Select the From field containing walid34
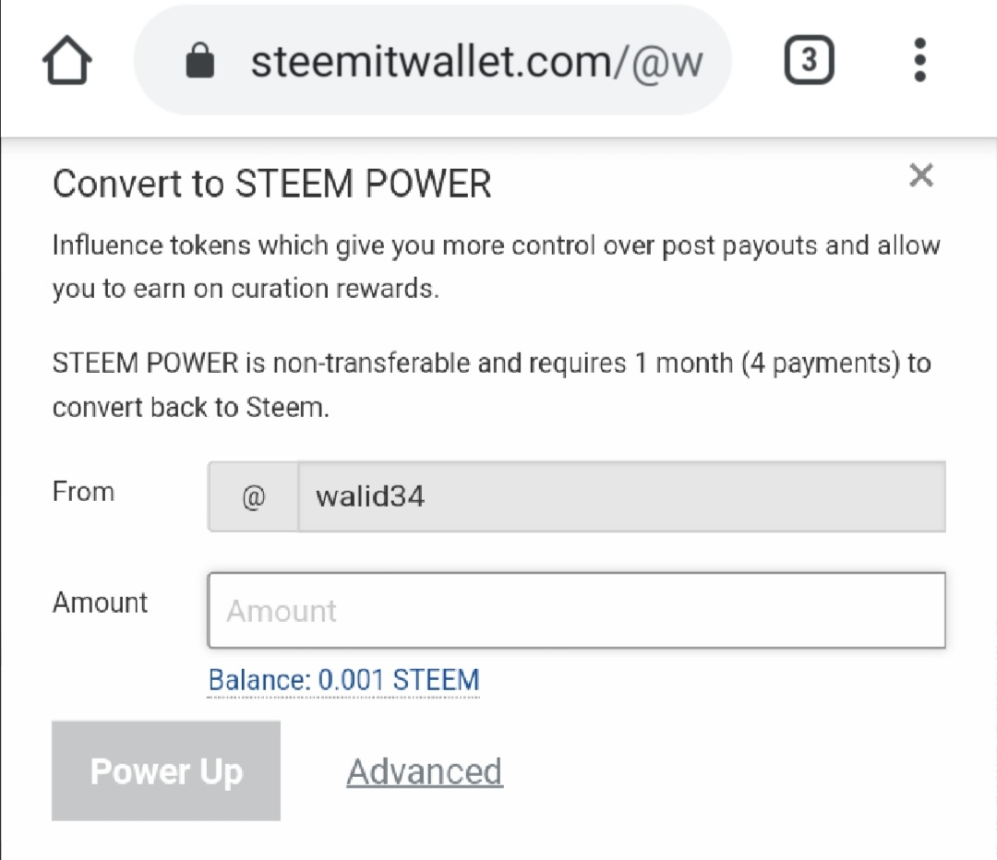 622,496
